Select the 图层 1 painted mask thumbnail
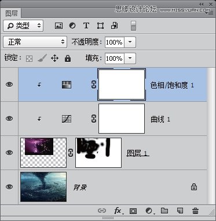Screen dimensions: 216x221 pyautogui.click(x=98, y=153)
